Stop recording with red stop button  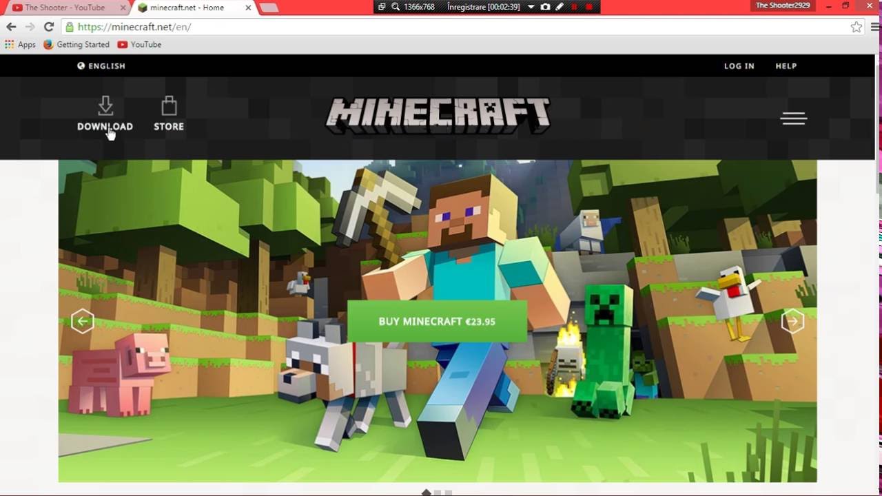590,6
